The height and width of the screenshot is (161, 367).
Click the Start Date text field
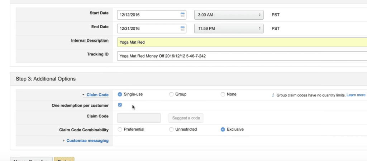click(x=148, y=15)
